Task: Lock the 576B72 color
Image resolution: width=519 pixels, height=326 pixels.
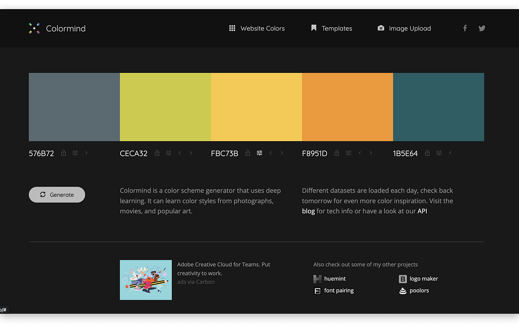Action: coord(63,153)
